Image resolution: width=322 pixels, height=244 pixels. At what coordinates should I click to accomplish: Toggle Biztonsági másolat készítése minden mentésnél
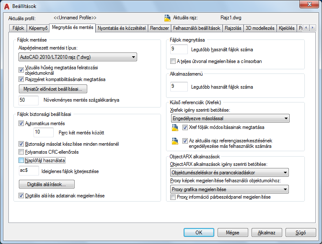(x=21, y=144)
